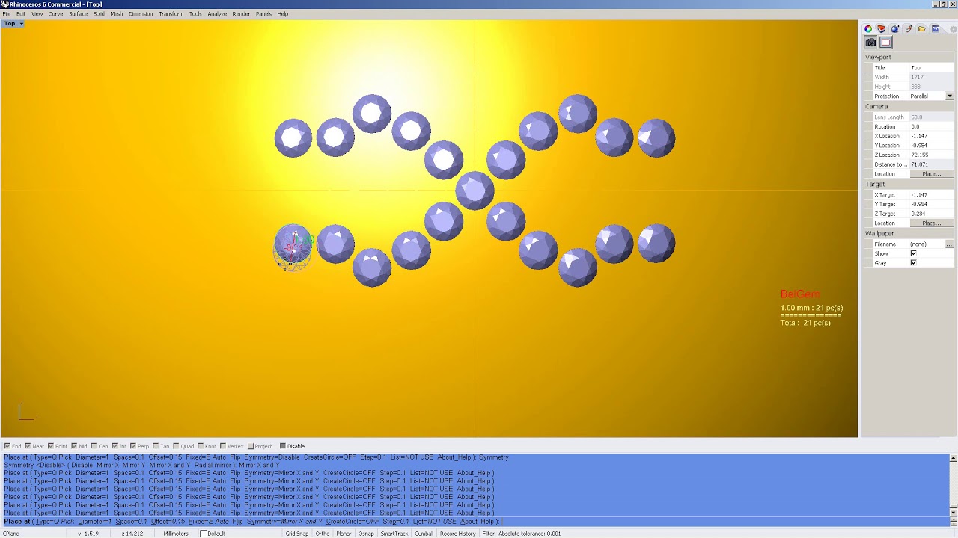Image resolution: width=958 pixels, height=538 pixels.
Task: Open the Projection dropdown arrow
Action: click(x=950, y=96)
